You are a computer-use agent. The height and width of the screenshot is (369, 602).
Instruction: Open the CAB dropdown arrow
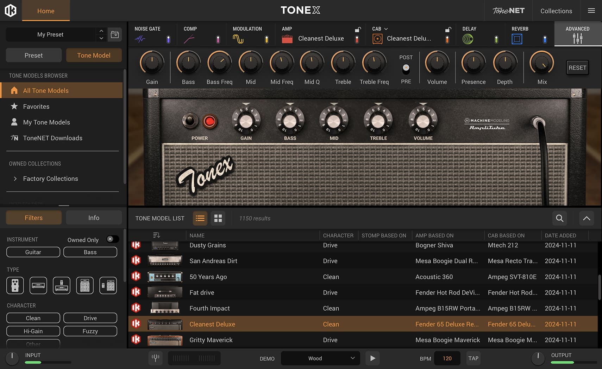(386, 29)
